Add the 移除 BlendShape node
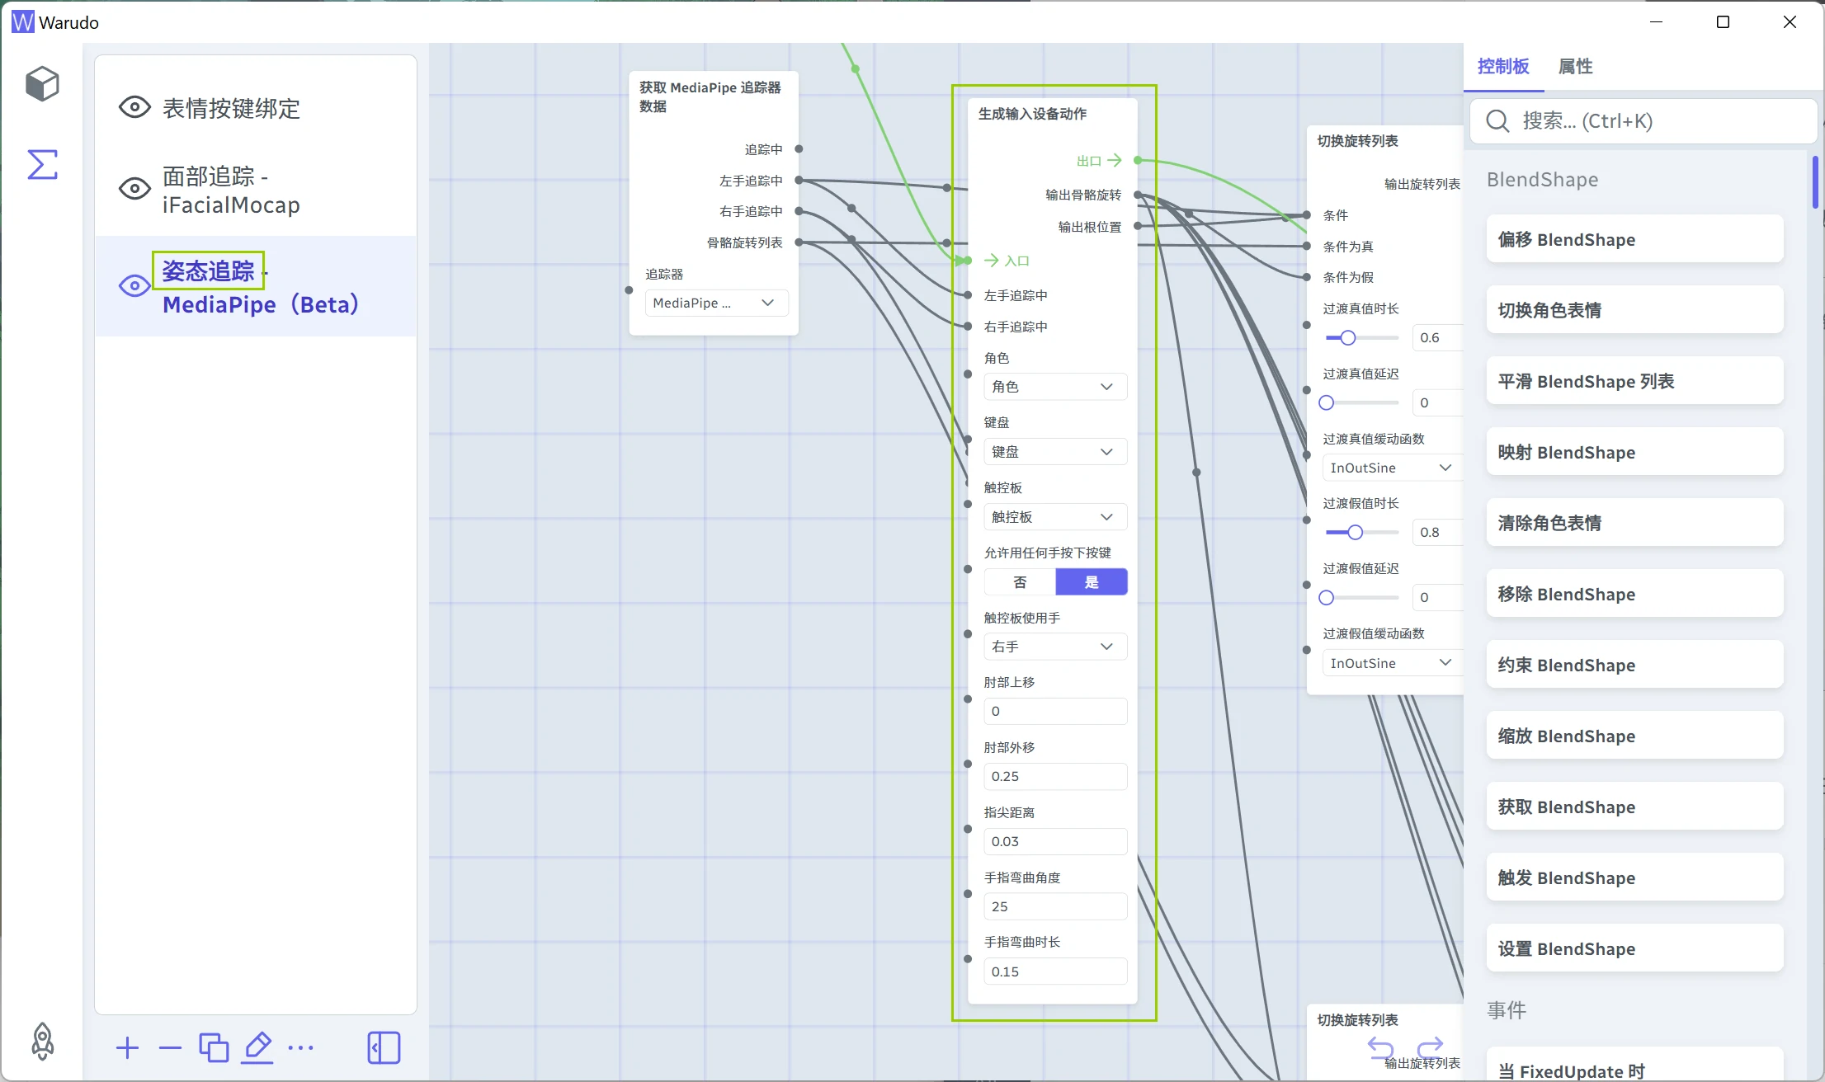Screen dimensions: 1825x1082 point(1634,594)
